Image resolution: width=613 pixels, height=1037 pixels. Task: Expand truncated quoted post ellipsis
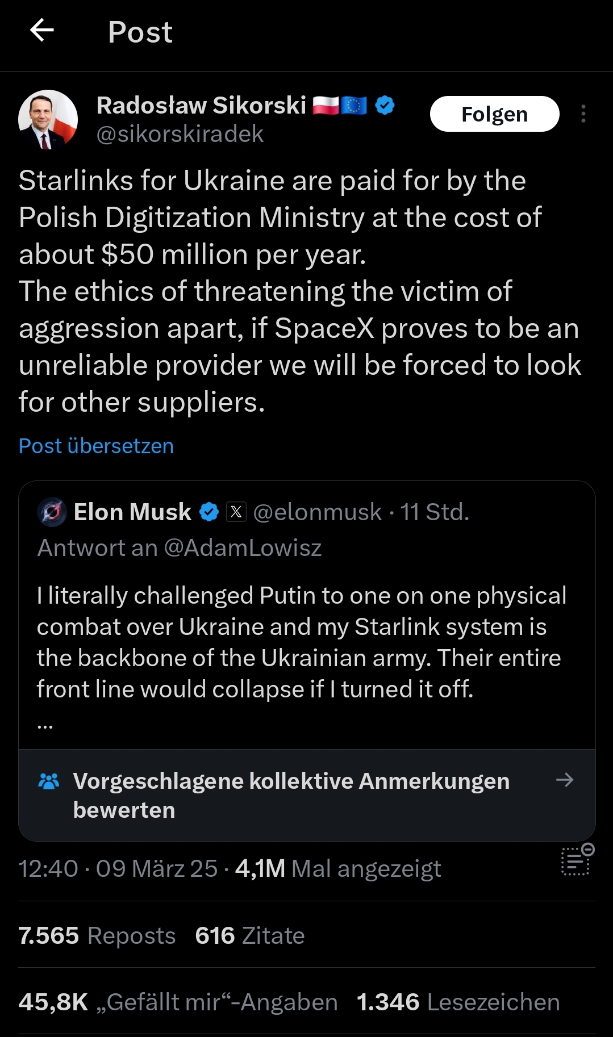pos(45,725)
